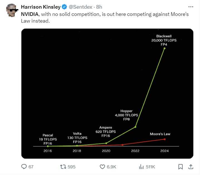Click the 511K views count

[150, 167]
